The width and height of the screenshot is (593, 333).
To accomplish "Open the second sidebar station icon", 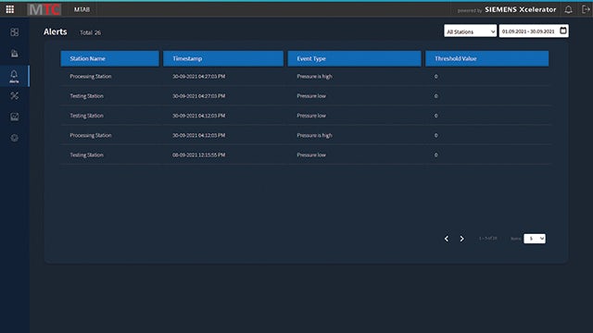I will click(15, 54).
